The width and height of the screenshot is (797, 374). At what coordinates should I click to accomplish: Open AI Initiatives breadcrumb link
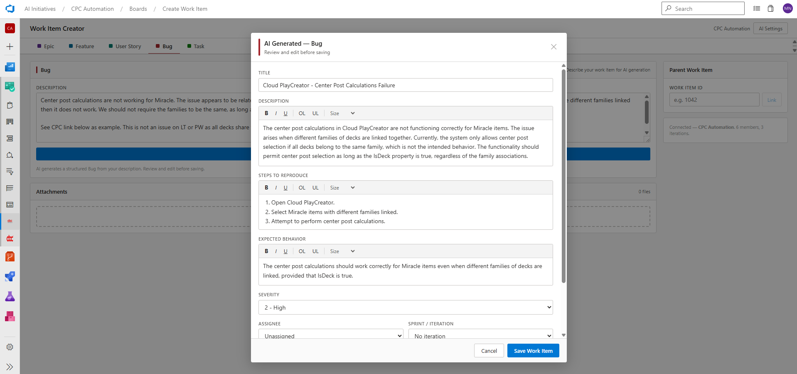point(40,9)
